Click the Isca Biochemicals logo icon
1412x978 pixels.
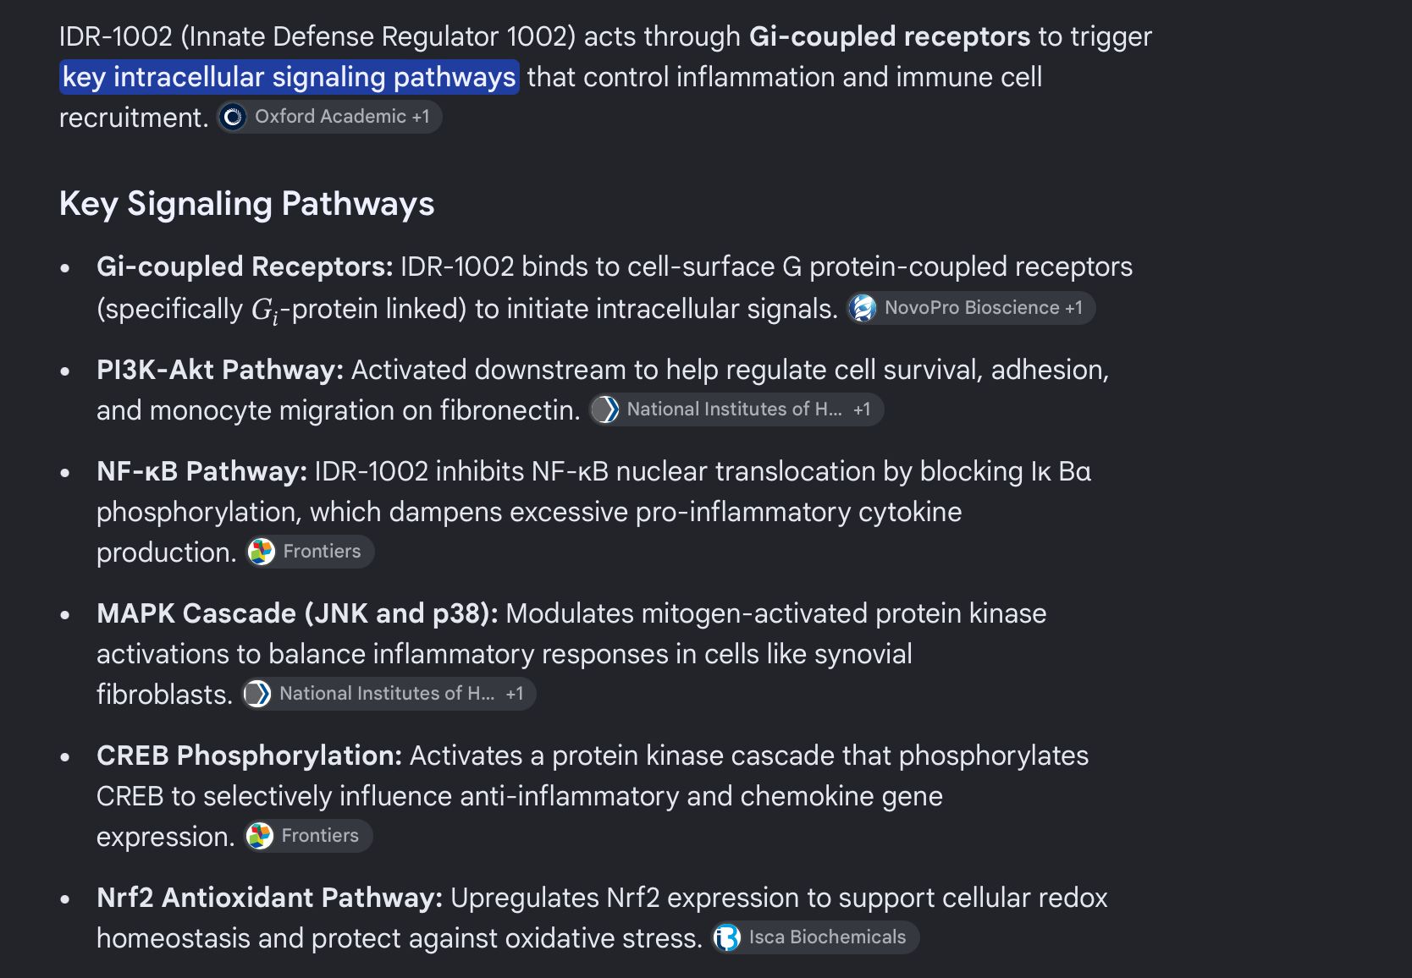(726, 937)
